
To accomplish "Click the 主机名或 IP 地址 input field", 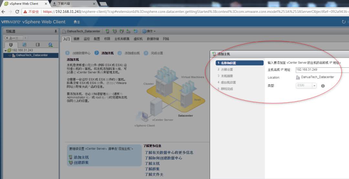I will click(322, 70).
